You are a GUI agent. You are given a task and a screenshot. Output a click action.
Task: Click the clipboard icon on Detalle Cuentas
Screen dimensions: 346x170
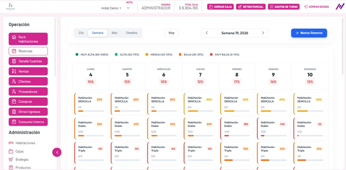click(x=14, y=61)
